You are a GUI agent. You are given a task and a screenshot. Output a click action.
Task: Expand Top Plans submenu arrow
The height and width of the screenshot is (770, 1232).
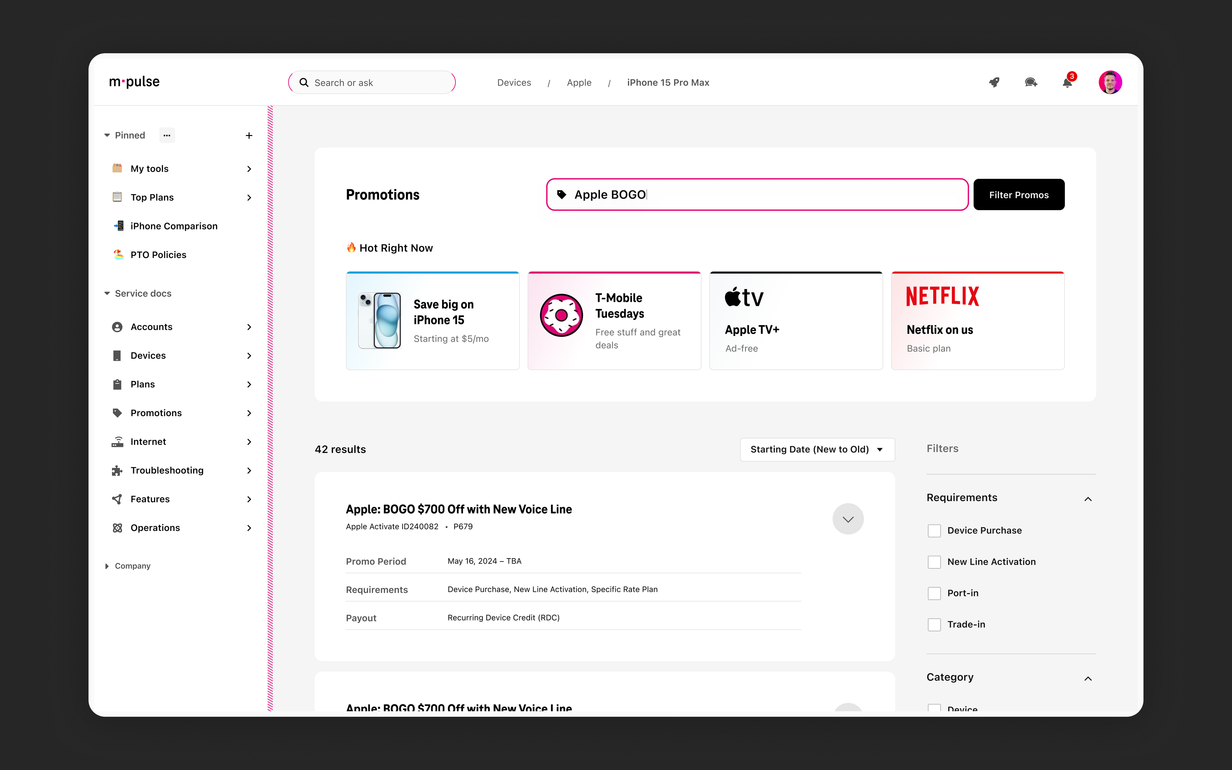(249, 198)
